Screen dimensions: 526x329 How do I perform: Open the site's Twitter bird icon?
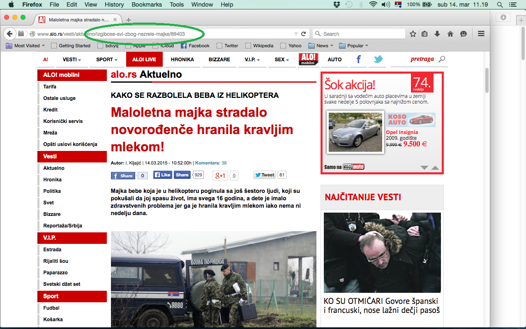(x=378, y=59)
